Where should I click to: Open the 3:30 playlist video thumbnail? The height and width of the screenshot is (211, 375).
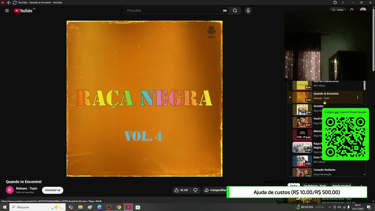tap(302, 147)
